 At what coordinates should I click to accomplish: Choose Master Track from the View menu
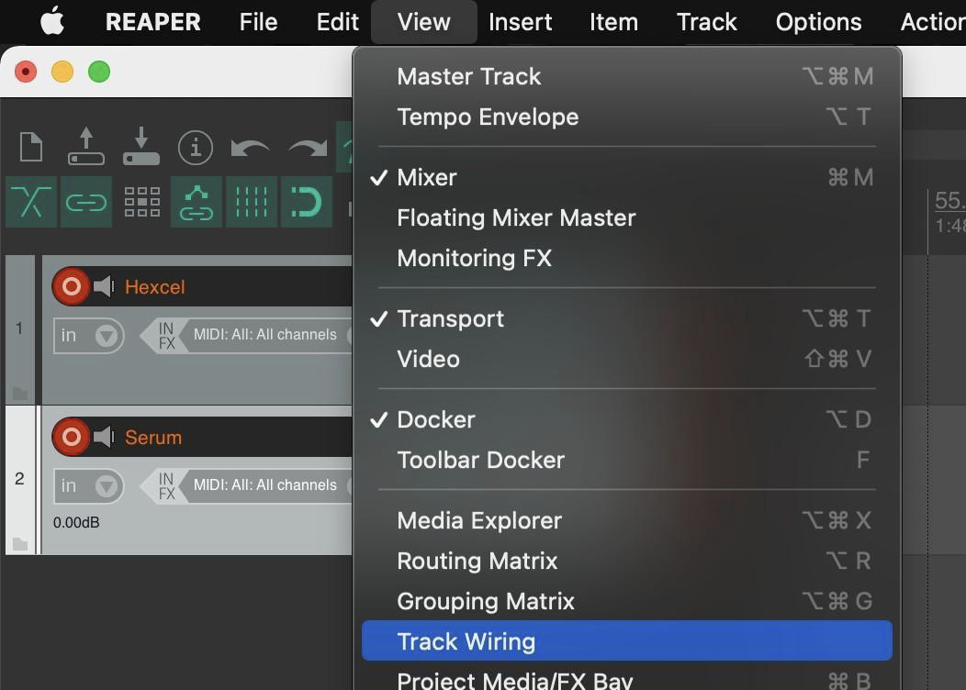(627, 76)
